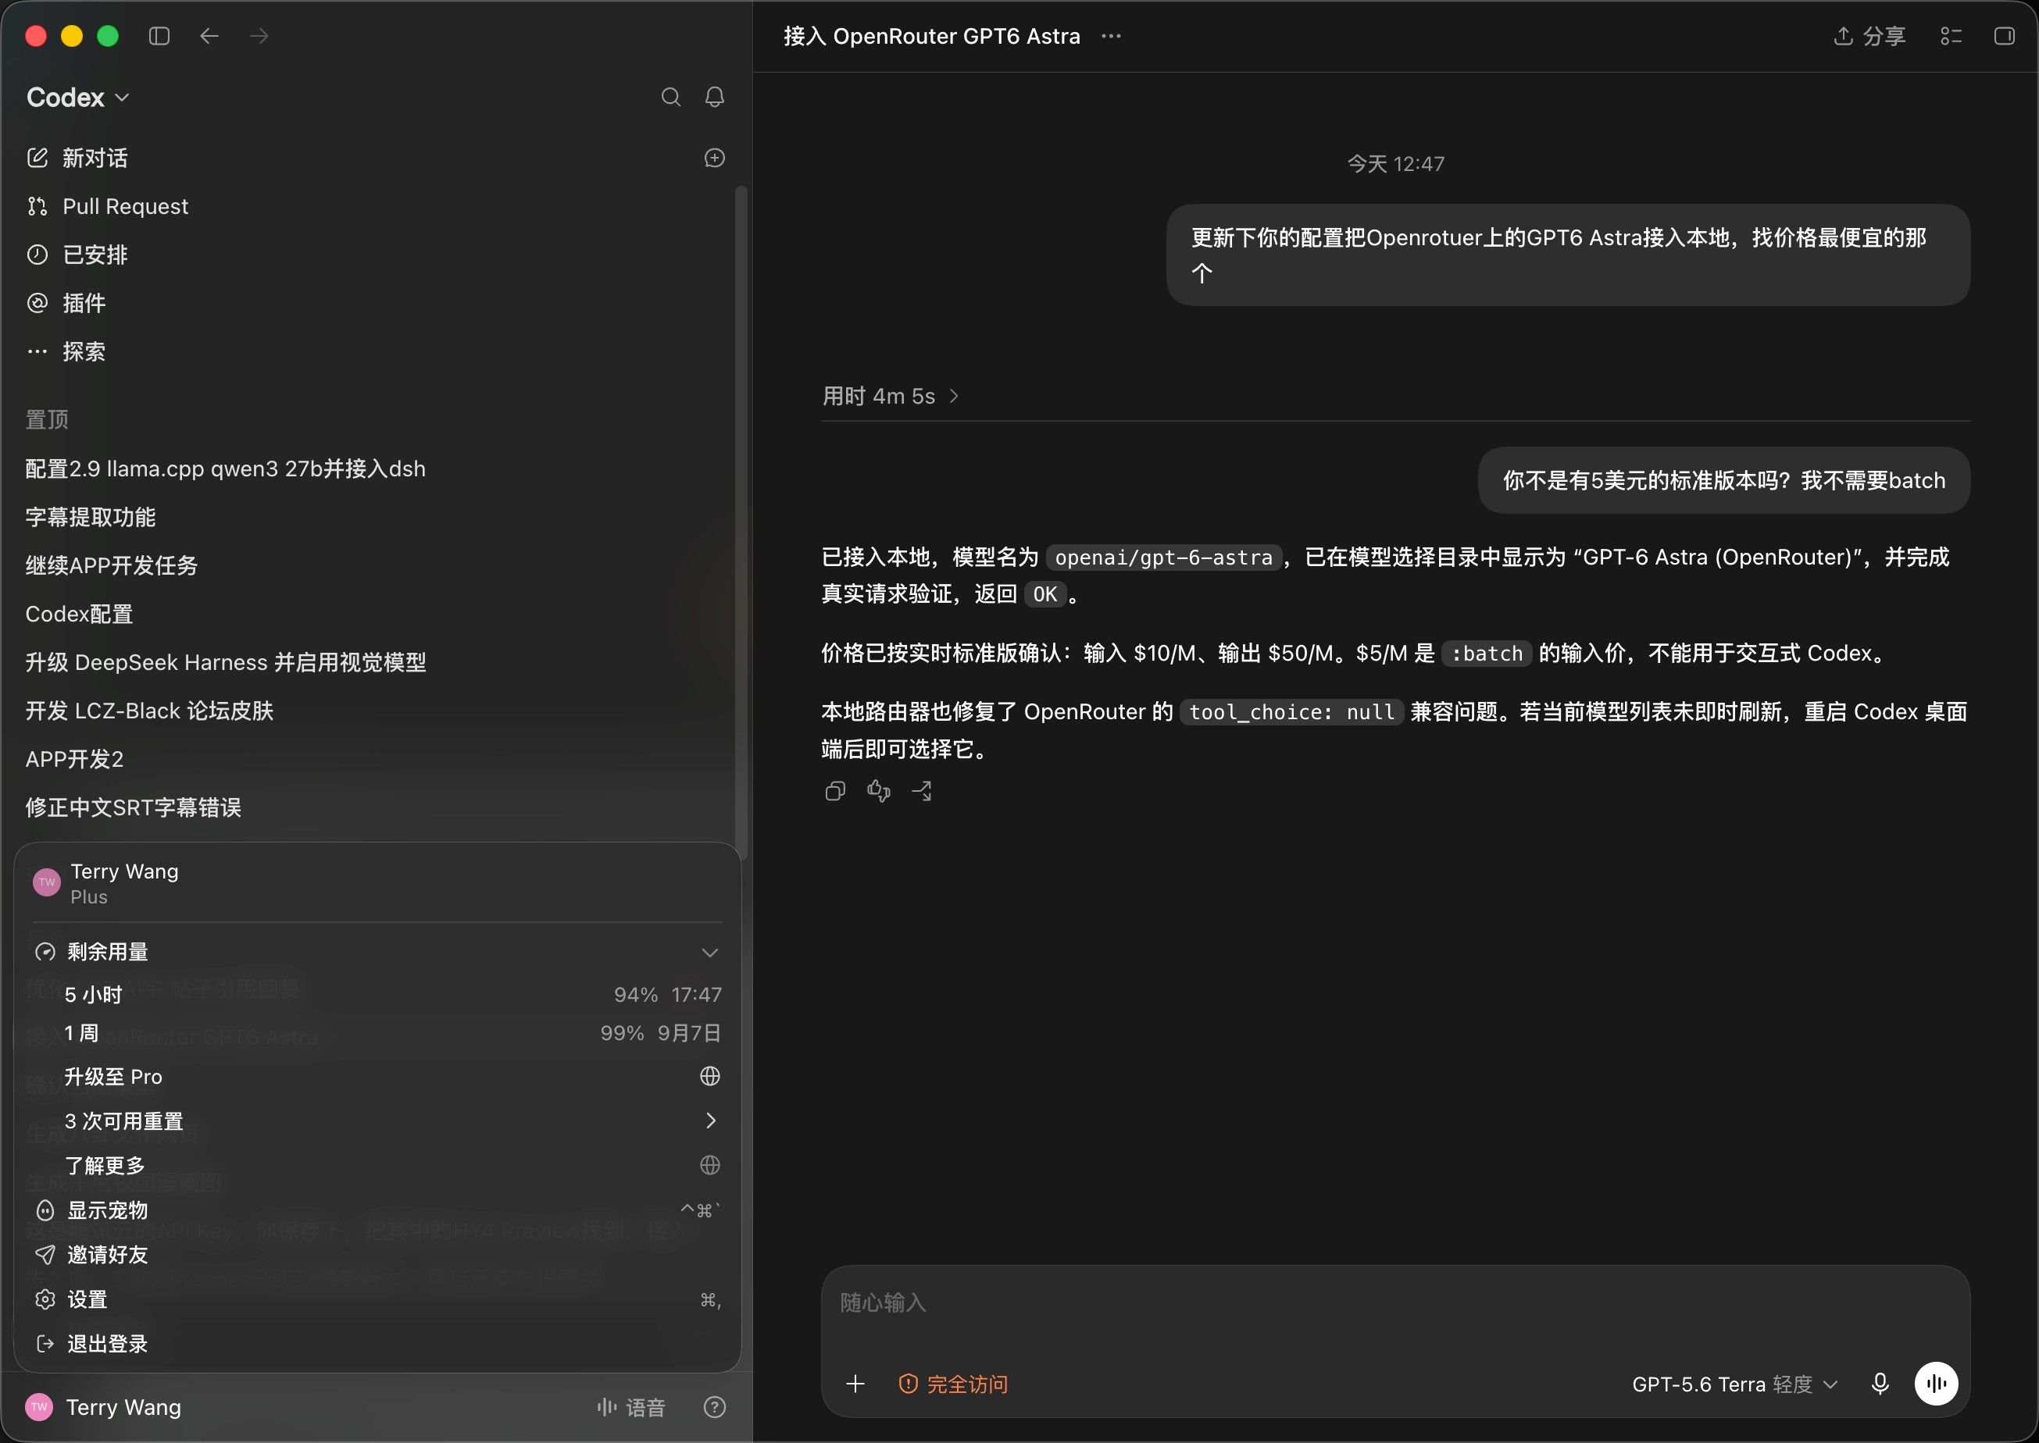Open the task list icon in header

[x=1951, y=36]
